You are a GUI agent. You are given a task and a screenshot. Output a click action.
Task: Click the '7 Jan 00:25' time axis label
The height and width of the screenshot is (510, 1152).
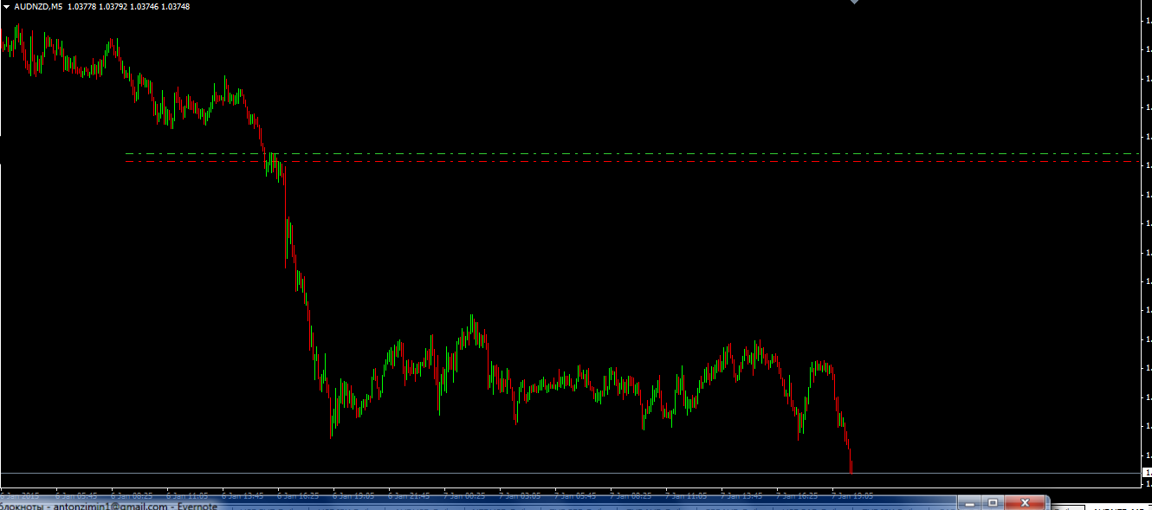[465, 496]
